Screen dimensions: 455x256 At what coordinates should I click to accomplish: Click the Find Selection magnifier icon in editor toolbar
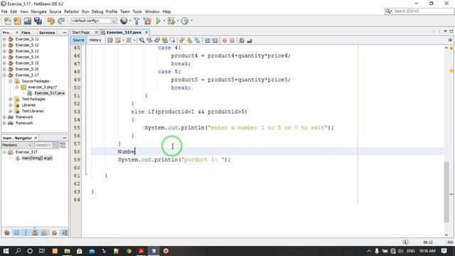pyautogui.click(x=141, y=41)
